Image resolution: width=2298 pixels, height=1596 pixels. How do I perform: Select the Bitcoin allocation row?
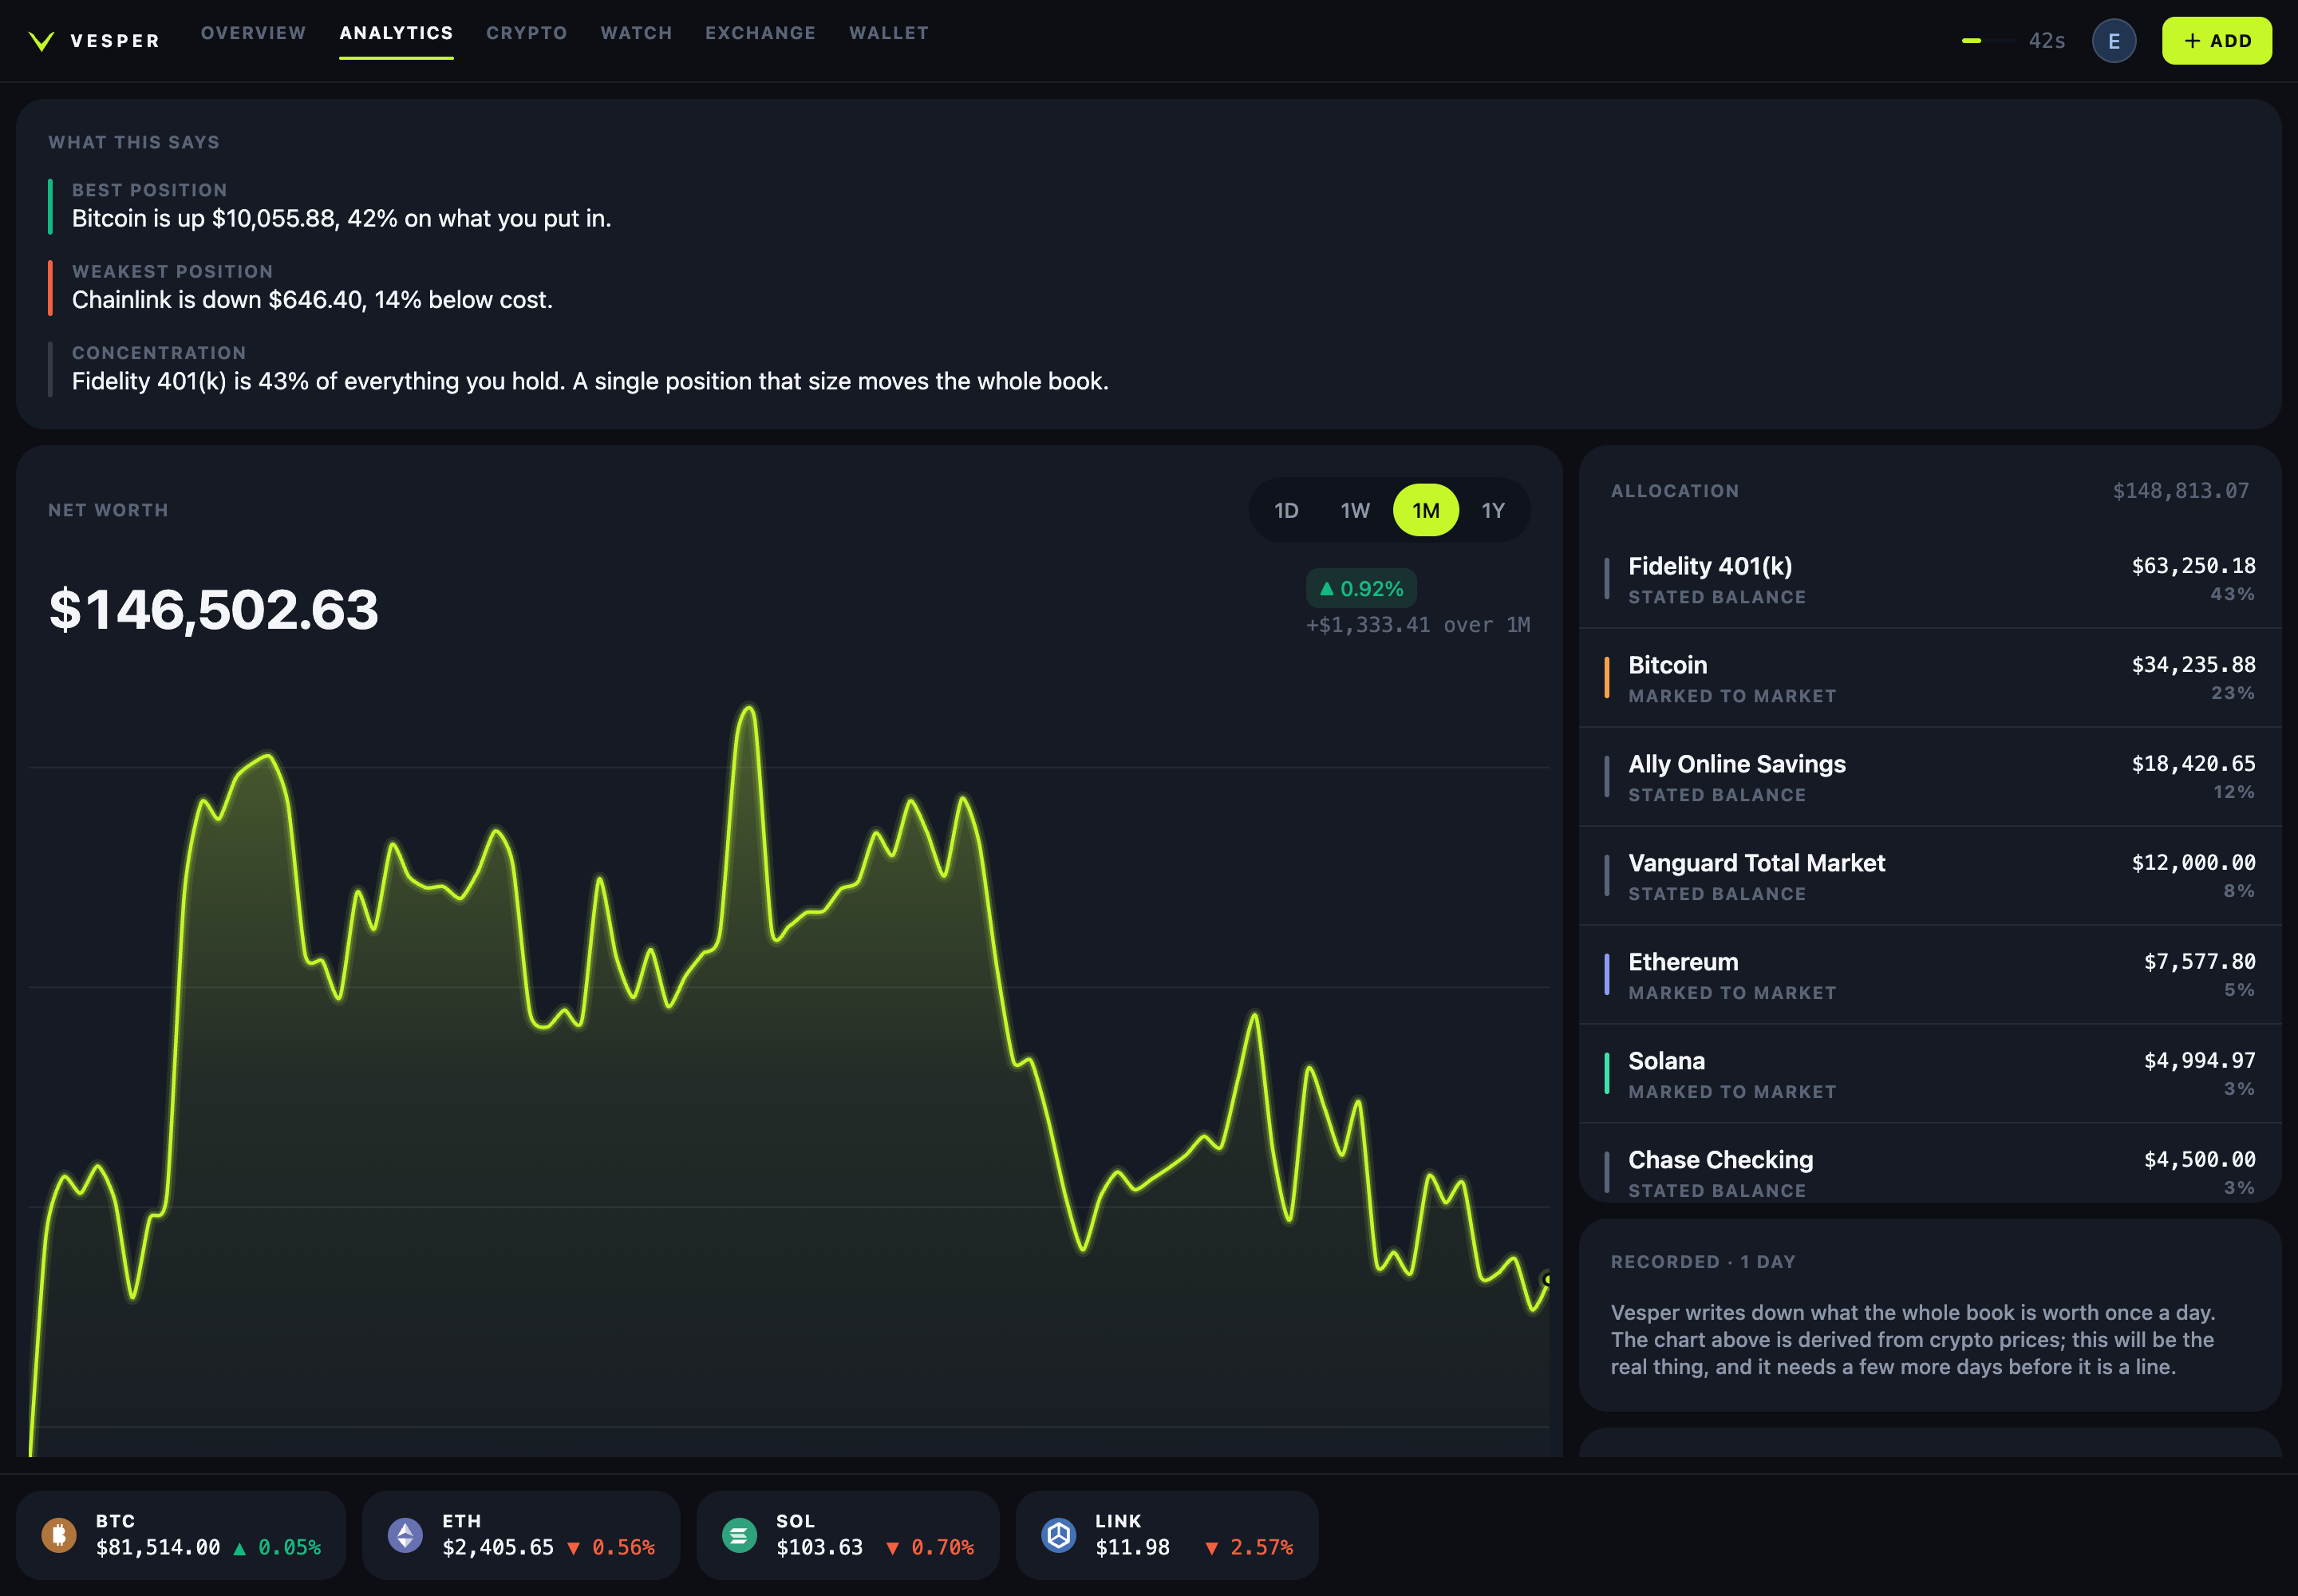[1929, 678]
